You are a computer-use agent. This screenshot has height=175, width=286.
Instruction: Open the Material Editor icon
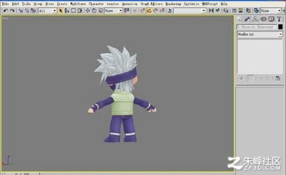tap(248, 11)
